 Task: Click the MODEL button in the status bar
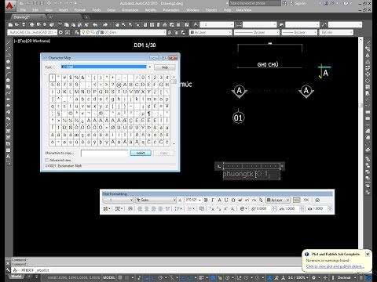coord(108,277)
